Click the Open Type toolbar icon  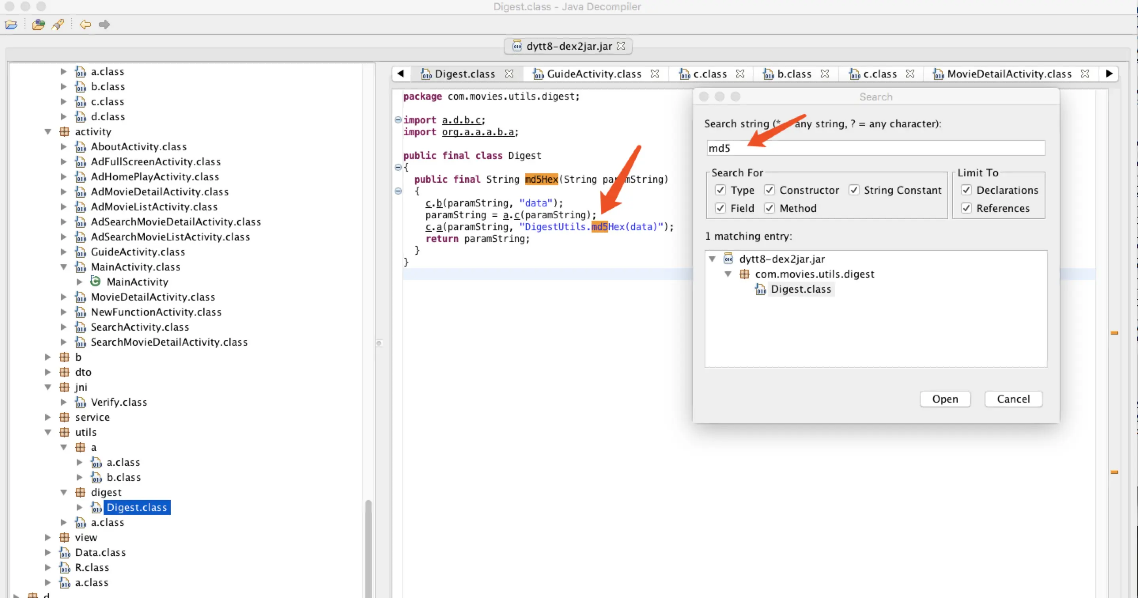(x=38, y=24)
